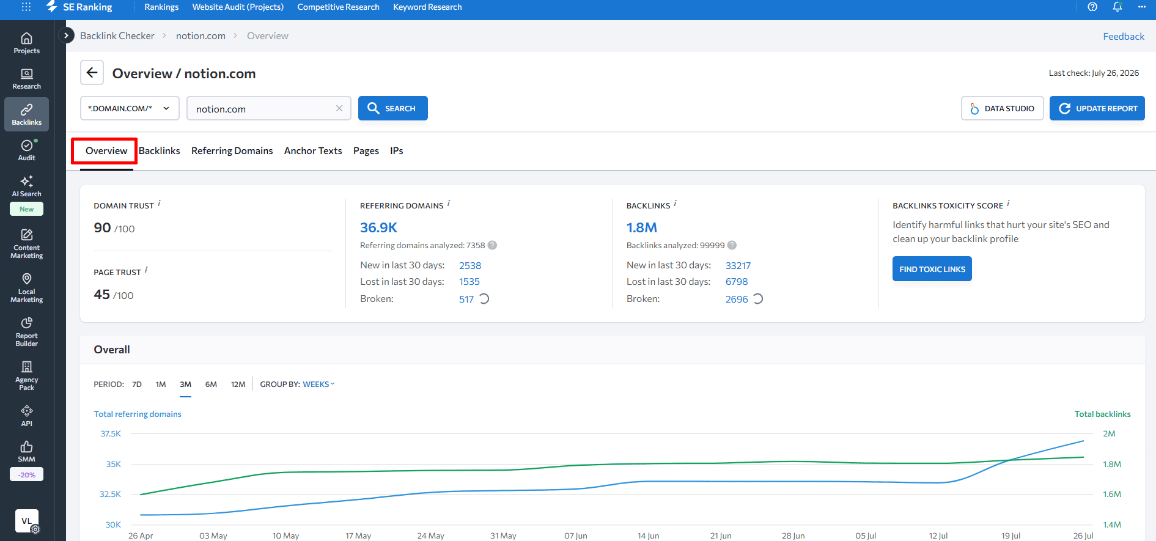This screenshot has width=1156, height=541.
Task: Open Audit in the sidebar
Action: coord(27,150)
